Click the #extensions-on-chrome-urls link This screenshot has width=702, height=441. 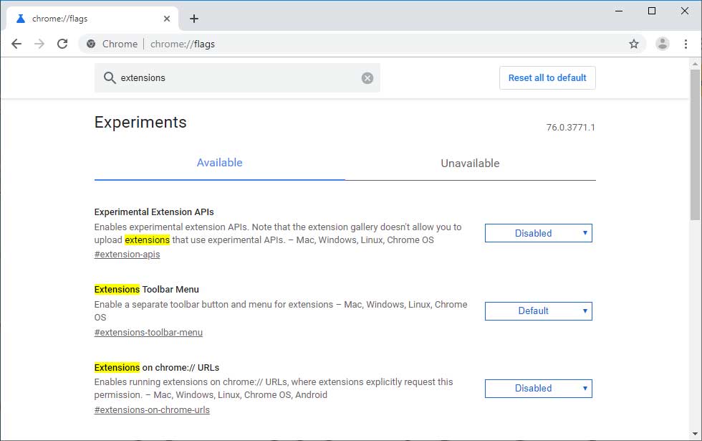point(152,410)
